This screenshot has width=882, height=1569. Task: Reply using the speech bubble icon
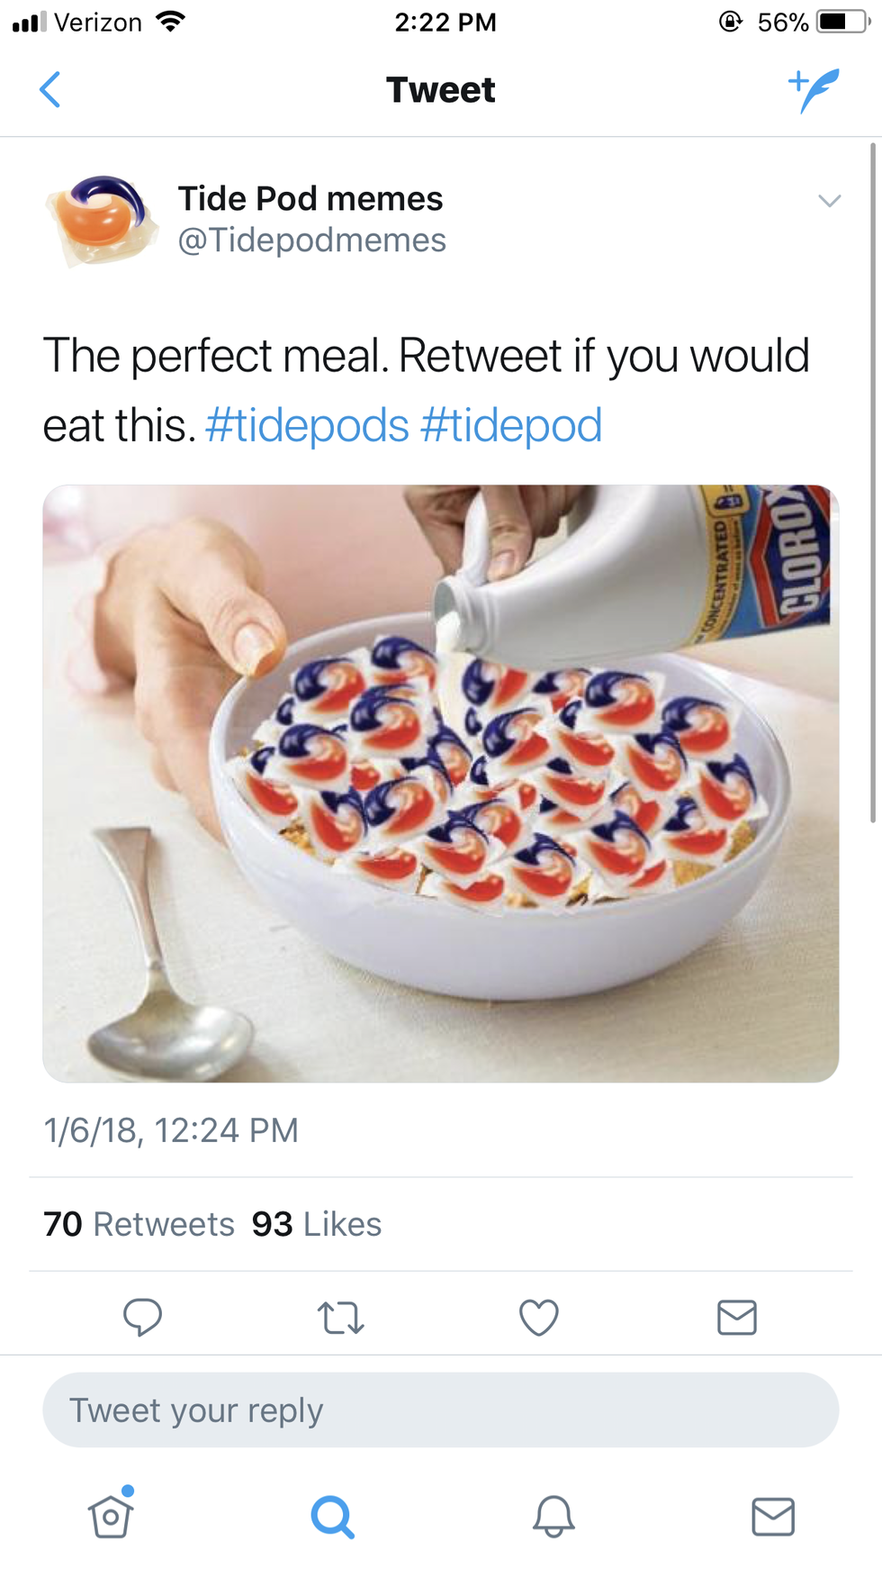142,1317
